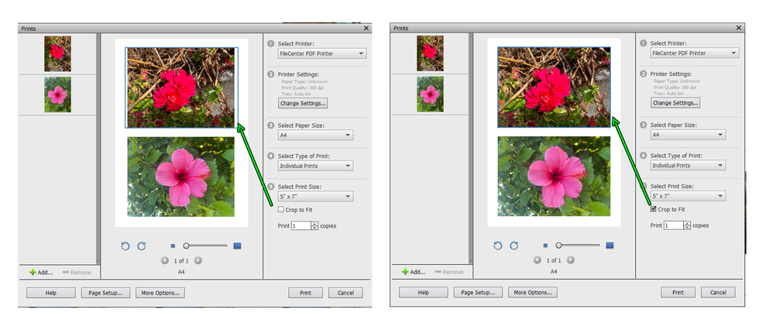The height and width of the screenshot is (330, 773).
Task: Click rotate right icon in the right dialog
Action: (x=514, y=245)
